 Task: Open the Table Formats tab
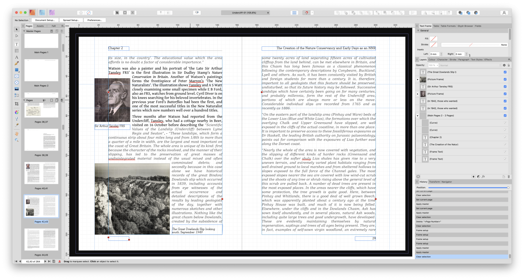coord(448,26)
